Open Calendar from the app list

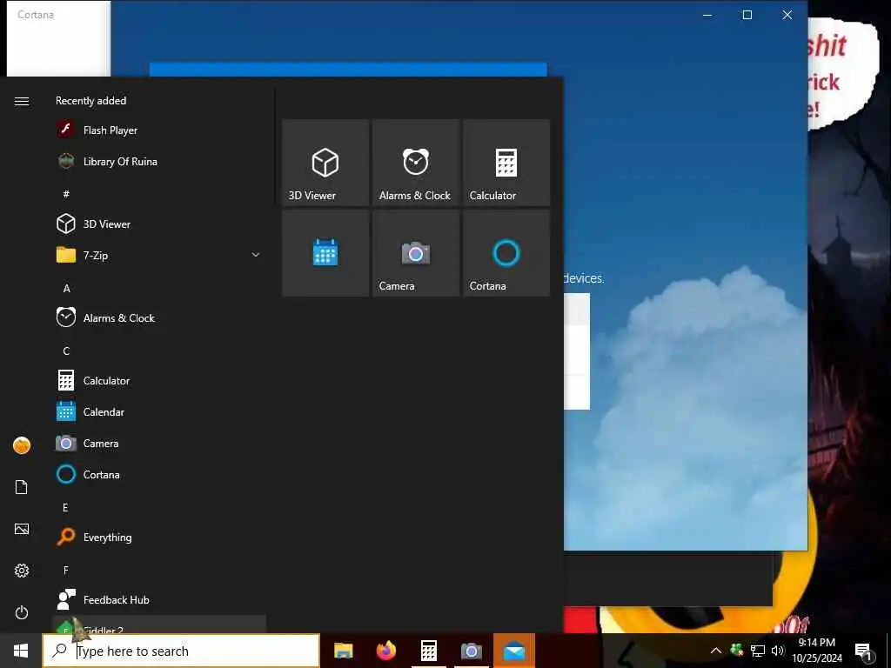[x=159, y=411]
